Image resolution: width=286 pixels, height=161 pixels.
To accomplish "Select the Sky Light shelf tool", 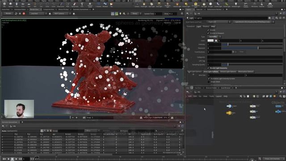I will [x=204, y=4].
